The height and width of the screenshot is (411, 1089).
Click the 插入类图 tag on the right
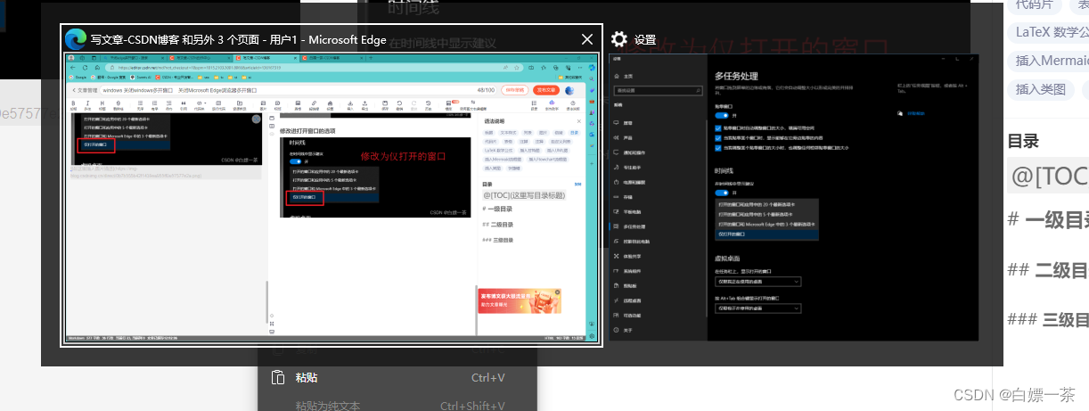[1040, 88]
